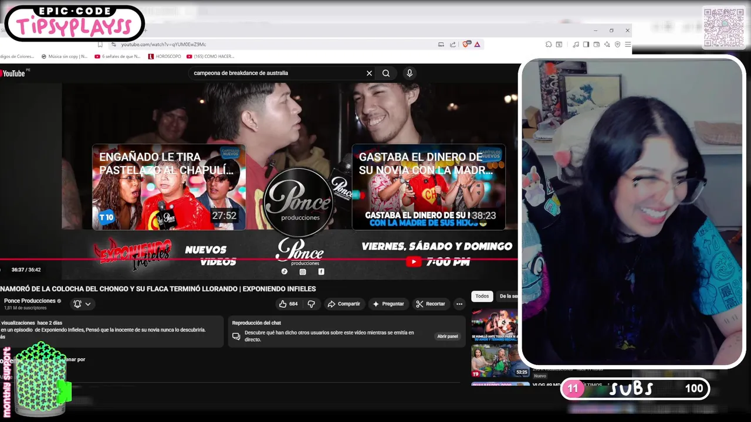
Task: Open the 6 señales de que bookmark
Action: [x=117, y=57]
